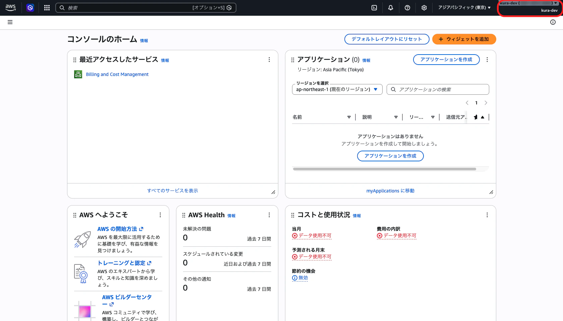This screenshot has height=321, width=563.
Task: Open the アジアパシフィック (東京) region selector
Action: [x=464, y=8]
